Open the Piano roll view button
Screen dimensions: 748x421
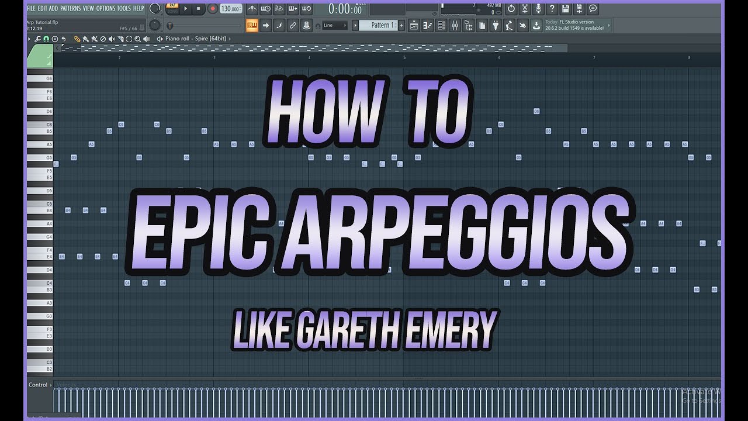(x=428, y=25)
